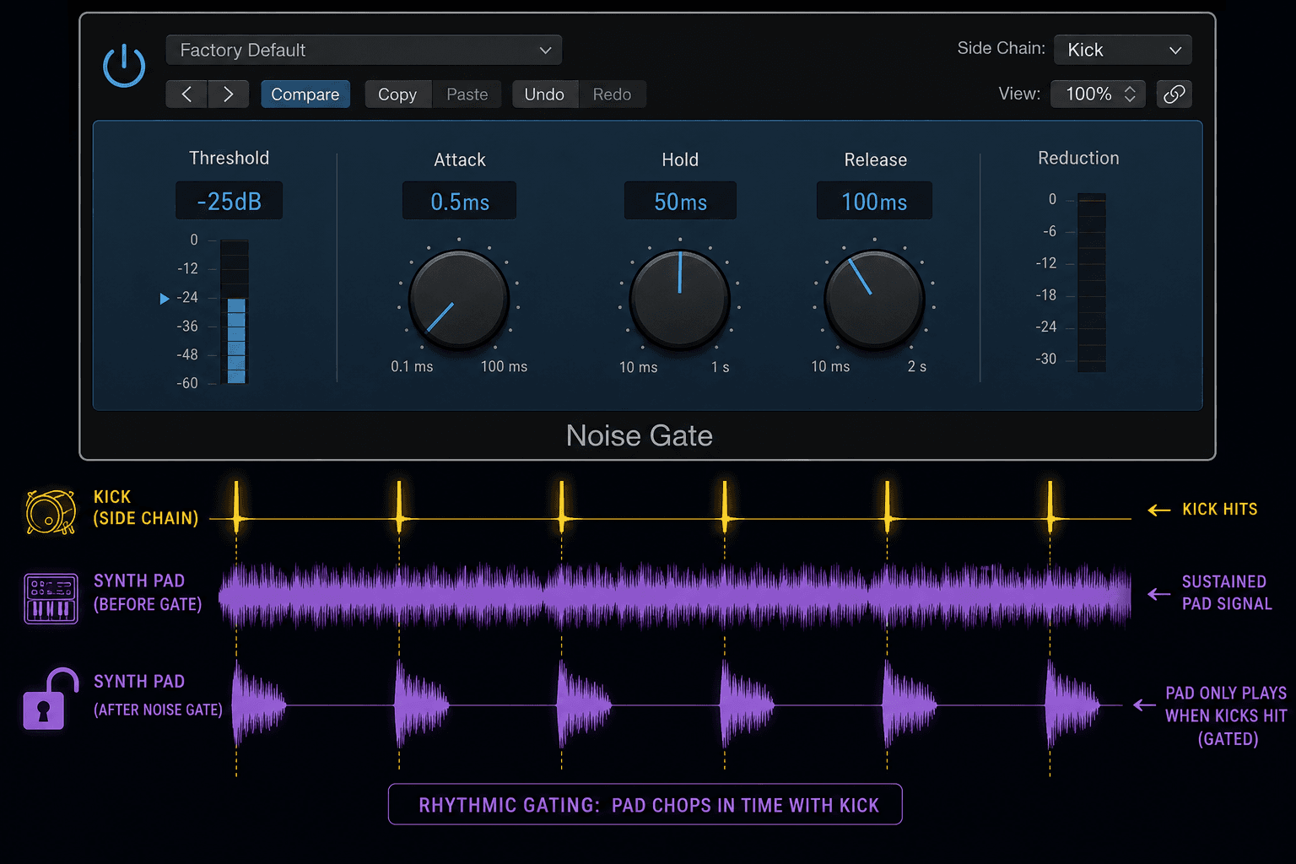1296x864 pixels.
Task: Click the -60 mark on Threshold scale
Action: tap(186, 383)
